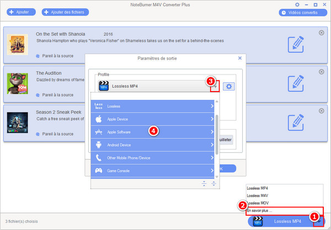The height and width of the screenshot is (230, 331).
Task: Click the Ajouter button
Action: click(20, 12)
